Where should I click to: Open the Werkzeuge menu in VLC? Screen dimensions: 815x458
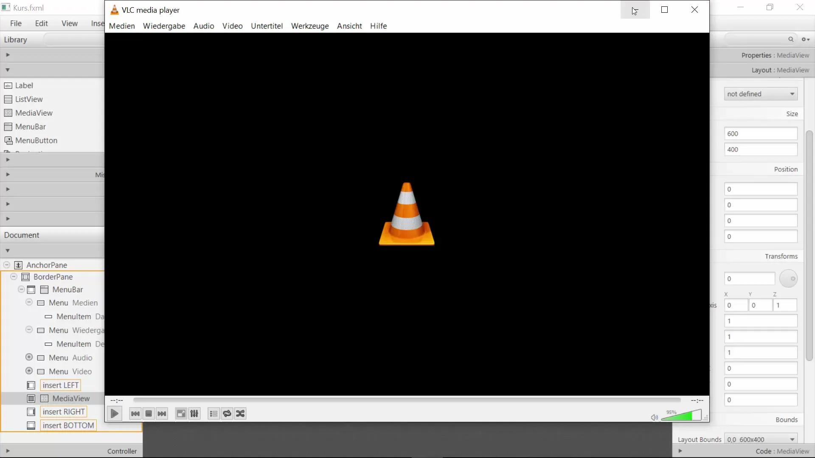click(310, 26)
